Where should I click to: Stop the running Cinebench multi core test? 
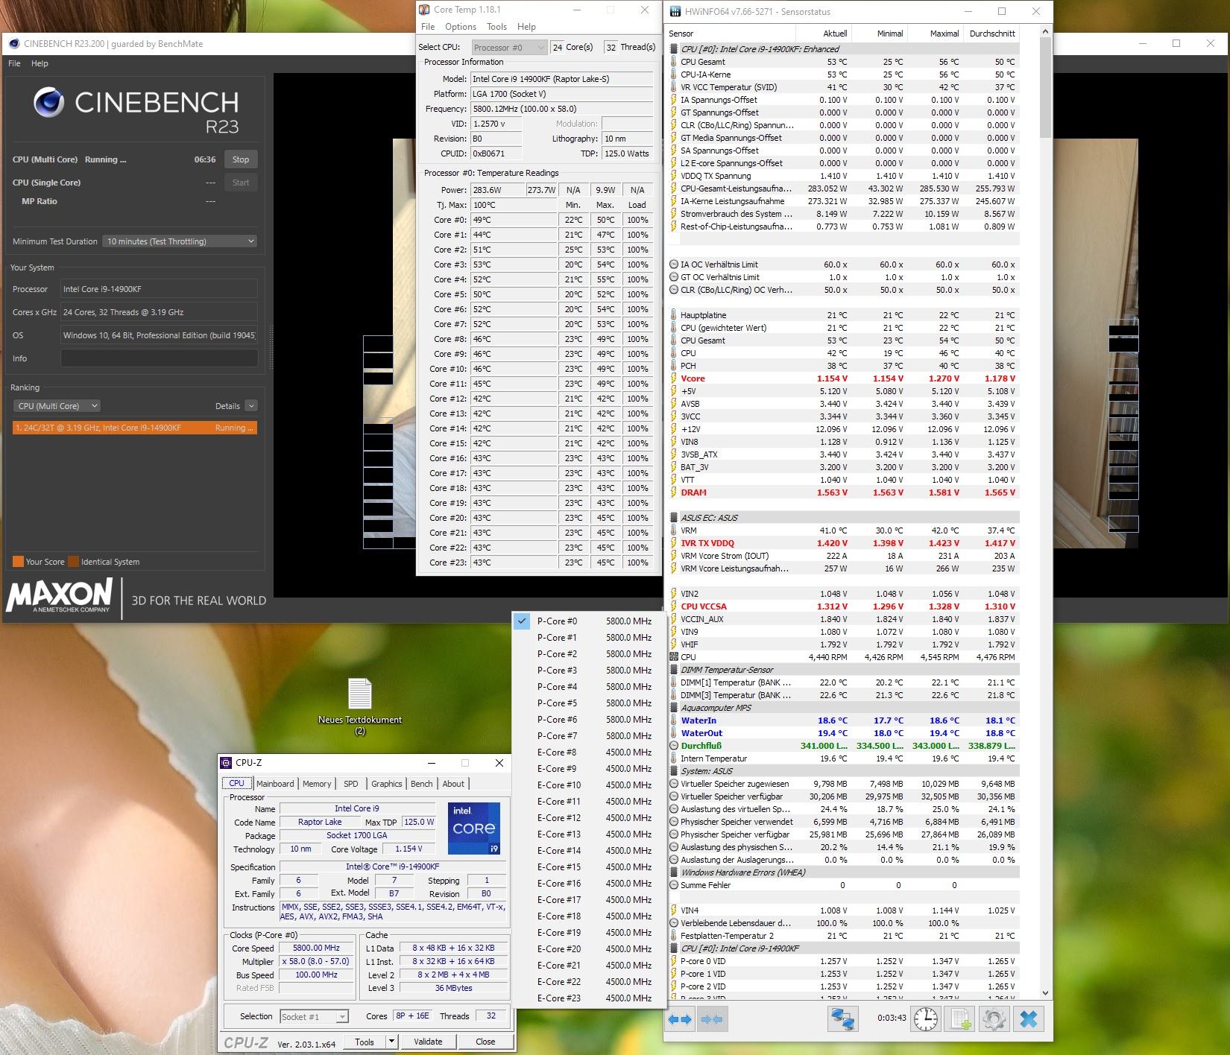tap(241, 159)
